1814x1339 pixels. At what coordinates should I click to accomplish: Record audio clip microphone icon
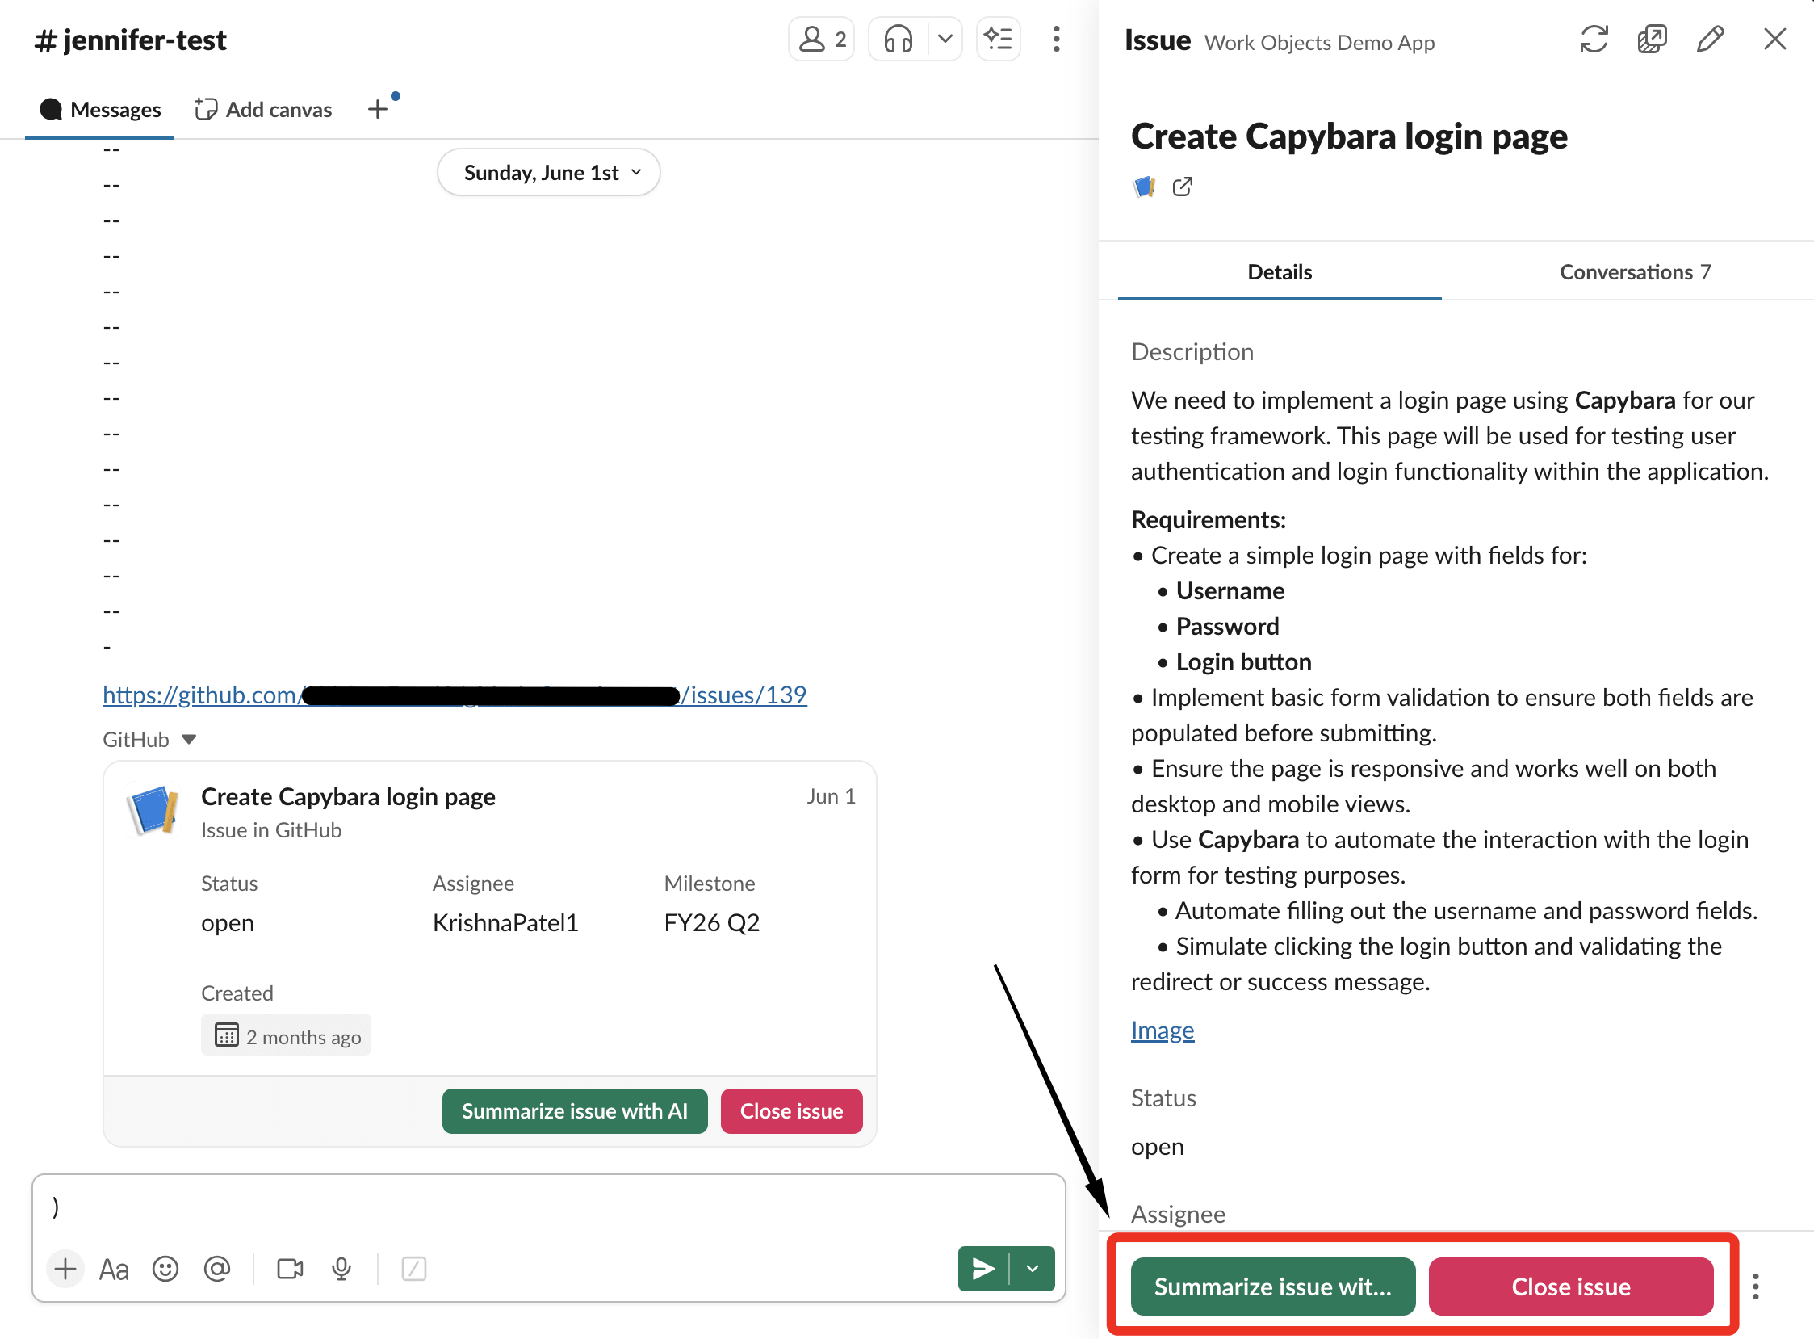point(341,1269)
